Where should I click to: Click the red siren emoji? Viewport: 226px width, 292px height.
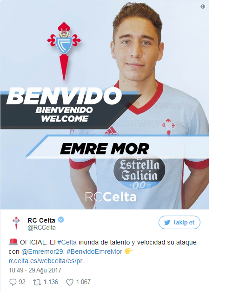point(13,242)
